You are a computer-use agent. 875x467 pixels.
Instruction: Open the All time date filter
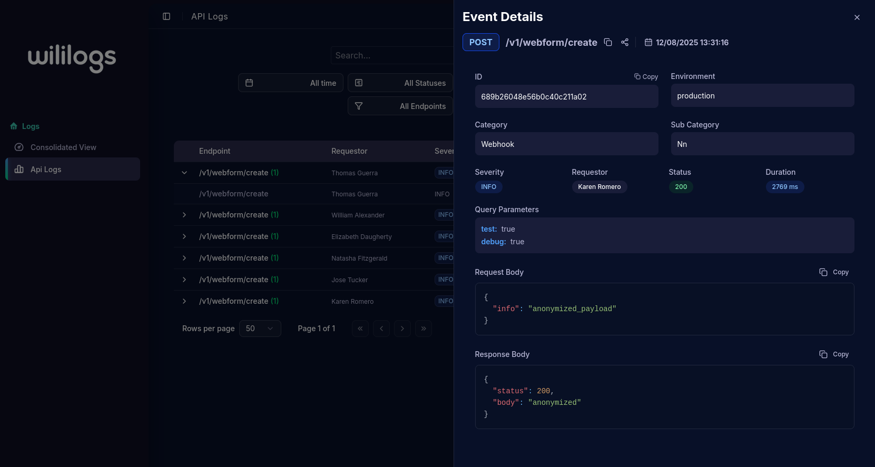pyautogui.click(x=291, y=83)
